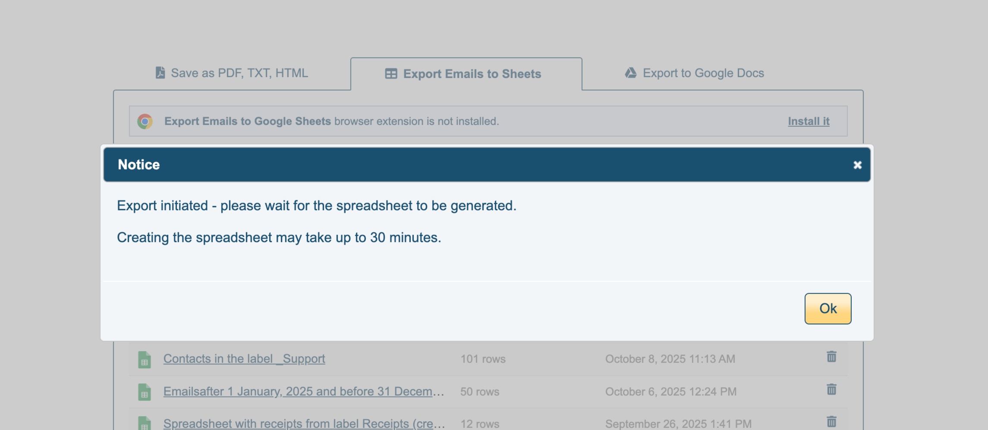Open the Emailsafter 1 January 2025 spreadsheet
The height and width of the screenshot is (430, 988).
point(303,392)
